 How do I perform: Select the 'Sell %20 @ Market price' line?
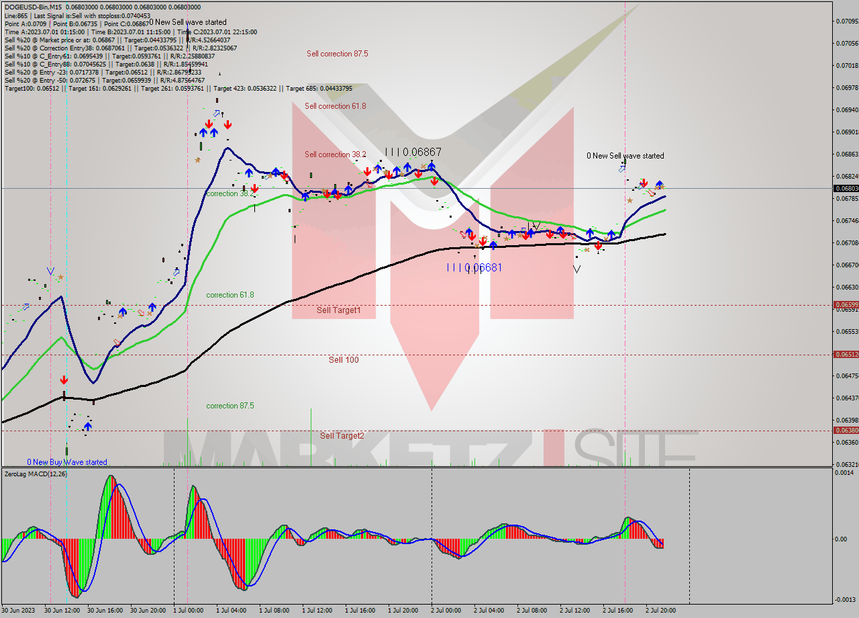pos(117,40)
